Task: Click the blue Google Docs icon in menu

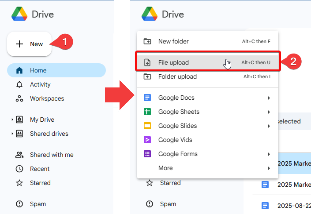Action: click(x=147, y=98)
